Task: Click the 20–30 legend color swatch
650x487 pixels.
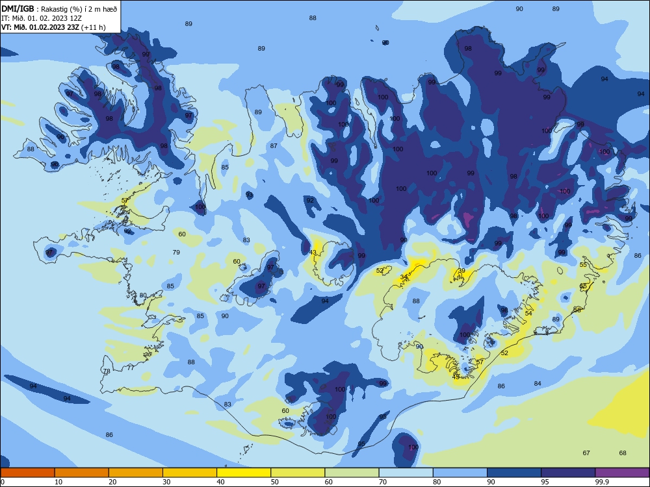Action: click(x=136, y=473)
